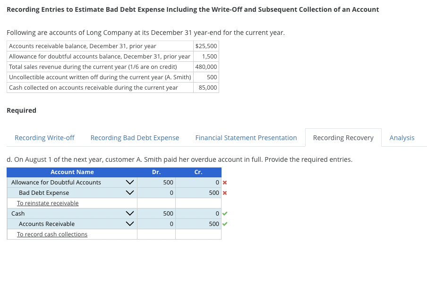The image size is (427, 292).
Task: Select the Financial Statement Presentation tab
Action: point(246,137)
